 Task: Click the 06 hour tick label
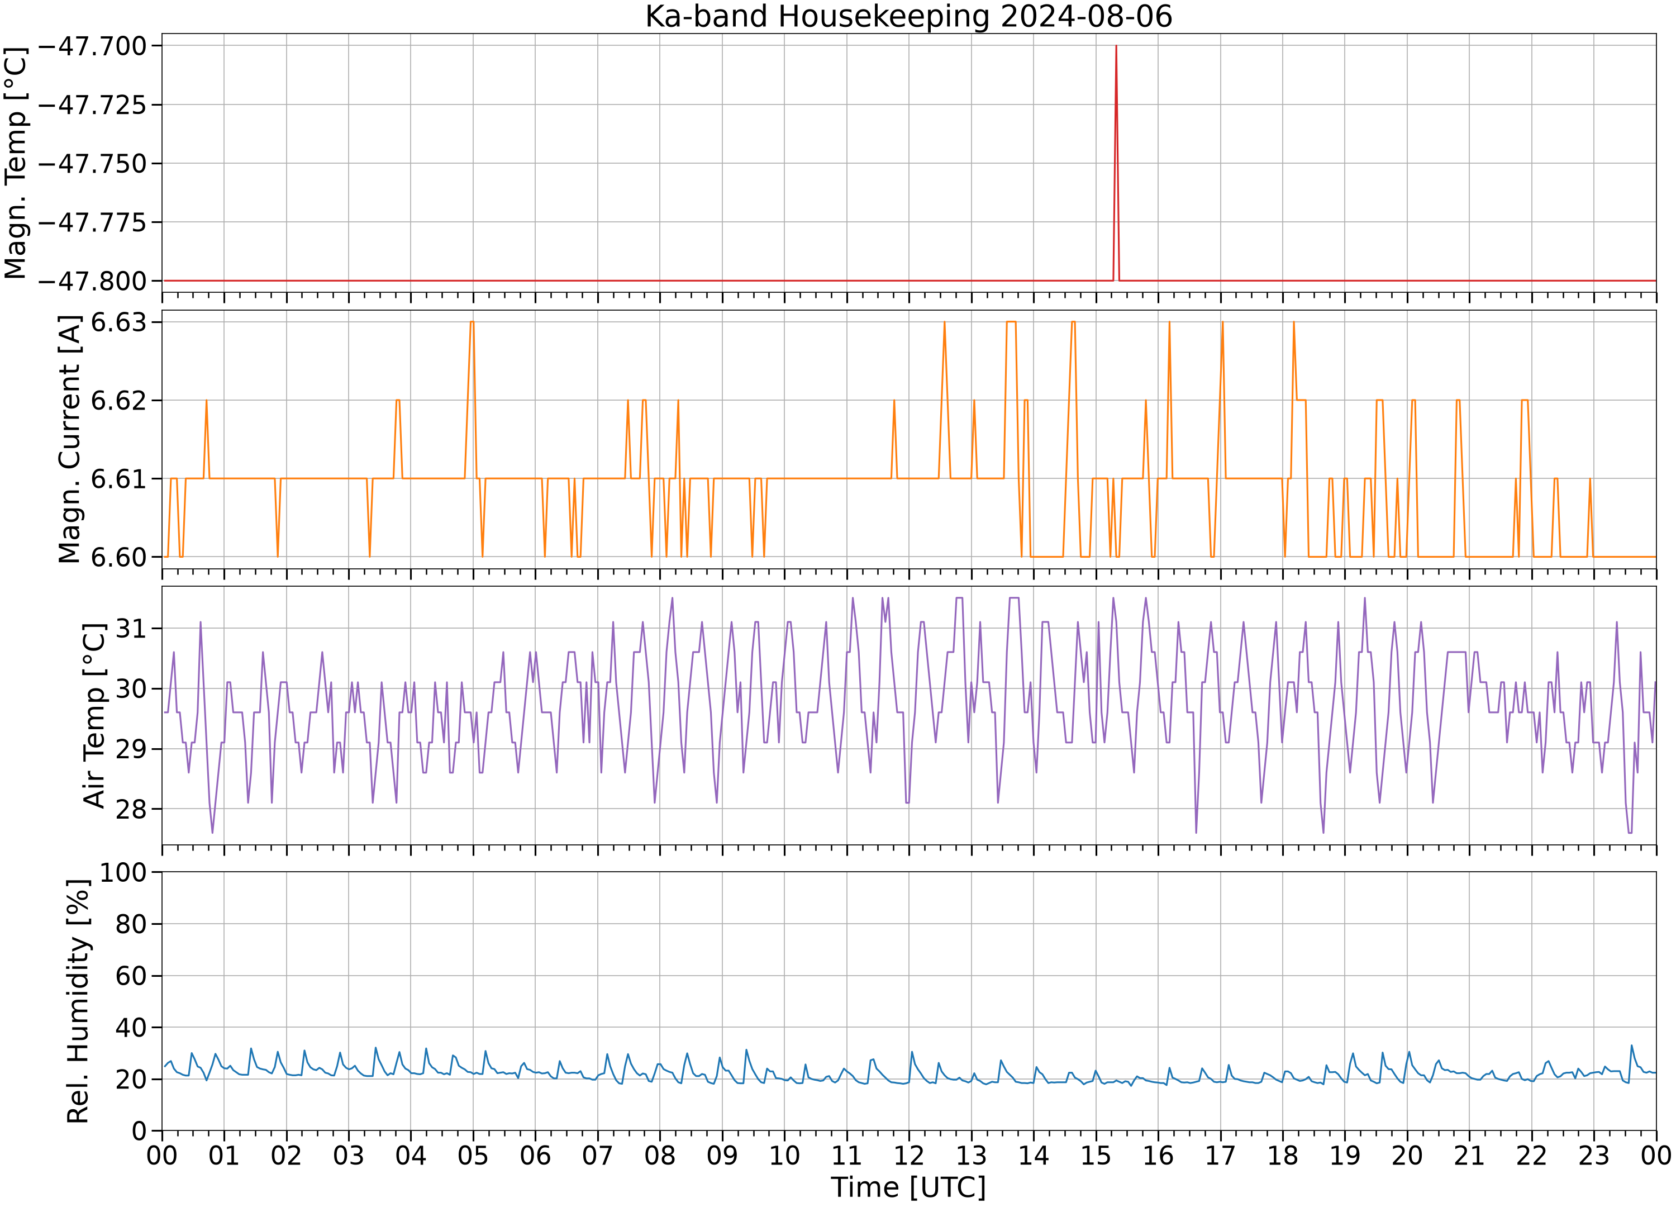point(535,1155)
